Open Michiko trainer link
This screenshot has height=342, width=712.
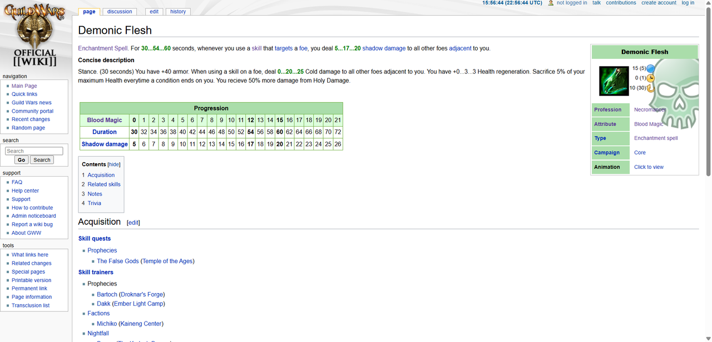click(107, 324)
